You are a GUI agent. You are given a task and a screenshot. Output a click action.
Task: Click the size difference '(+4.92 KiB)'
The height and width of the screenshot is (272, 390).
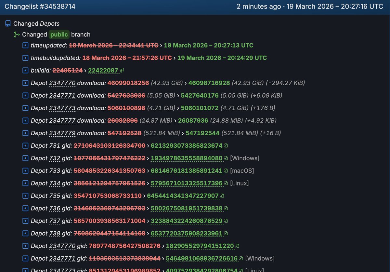click(261, 120)
